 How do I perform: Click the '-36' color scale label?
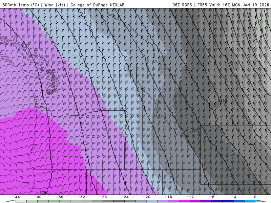59,197
